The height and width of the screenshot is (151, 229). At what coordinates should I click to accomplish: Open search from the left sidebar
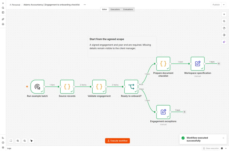coord(3,8)
